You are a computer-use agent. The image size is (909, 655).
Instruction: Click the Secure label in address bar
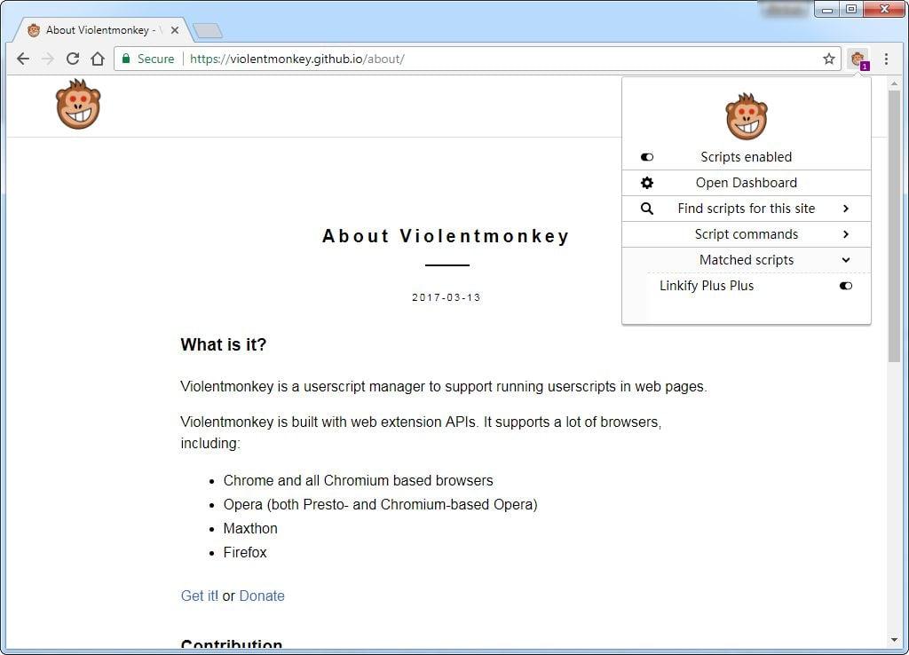155,59
